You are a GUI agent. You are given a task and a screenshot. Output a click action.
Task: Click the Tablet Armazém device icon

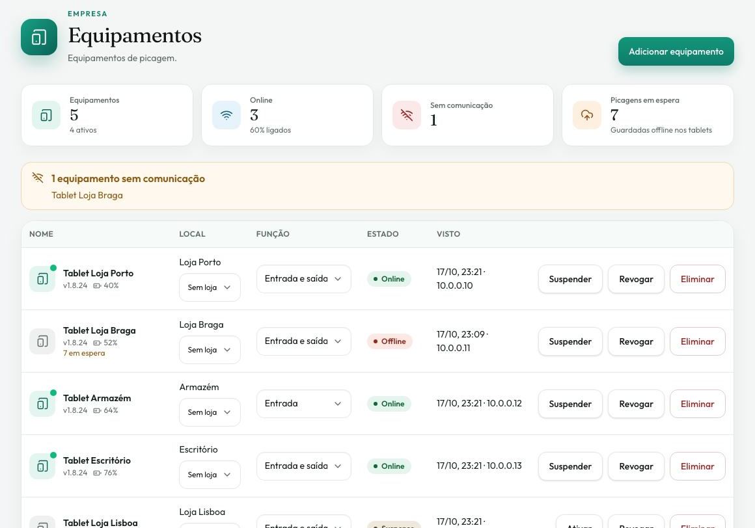[x=42, y=404]
